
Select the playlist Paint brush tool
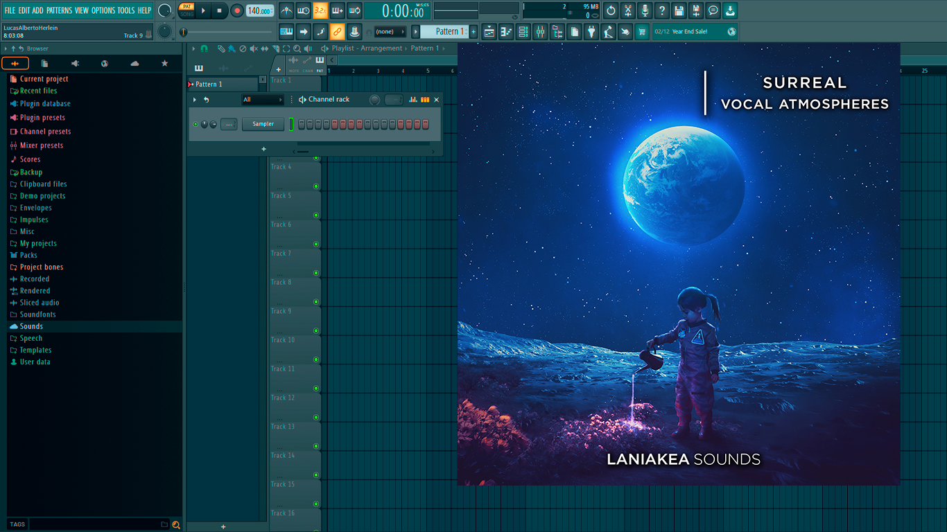click(232, 48)
